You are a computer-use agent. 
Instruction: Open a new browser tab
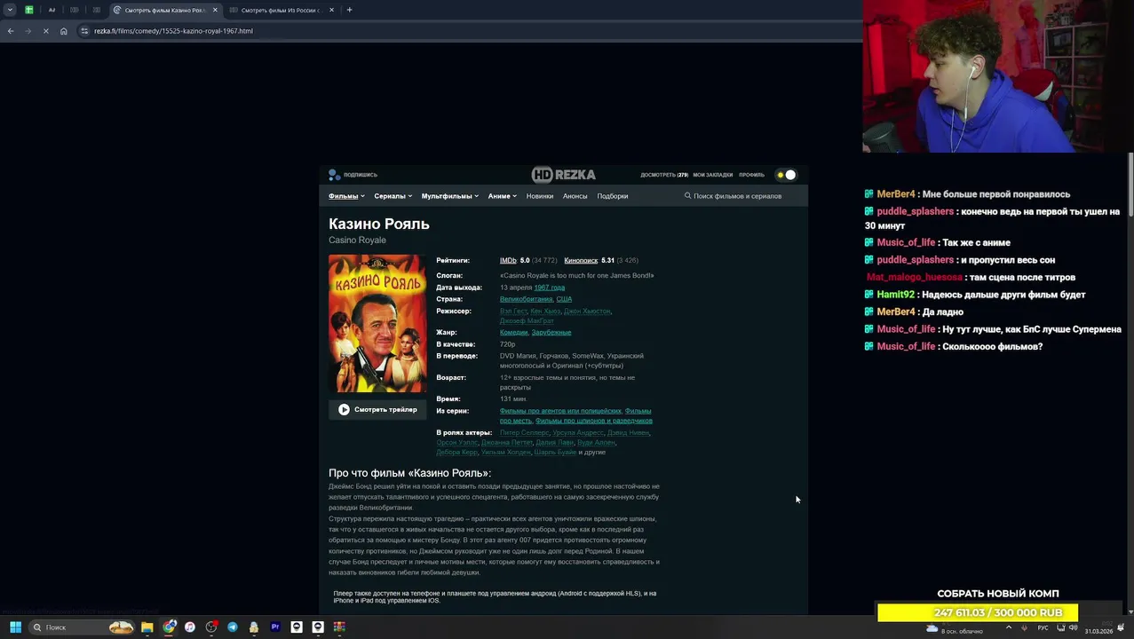pos(349,10)
